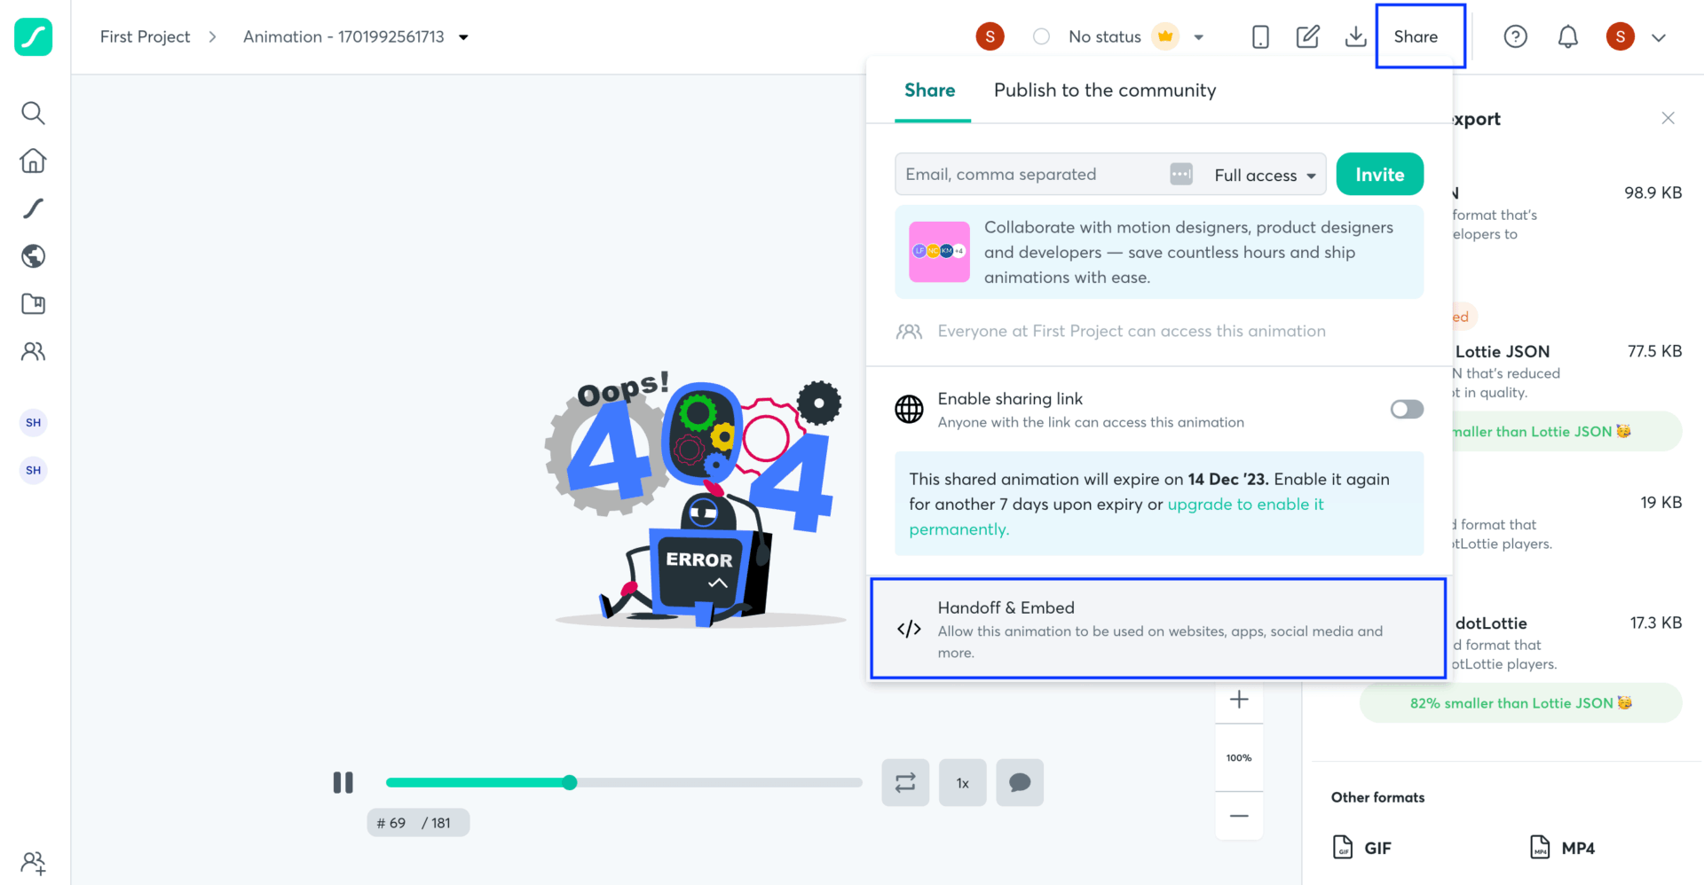Image resolution: width=1704 pixels, height=885 pixels.
Task: Click the download icon in the top bar
Action: pyautogui.click(x=1355, y=36)
